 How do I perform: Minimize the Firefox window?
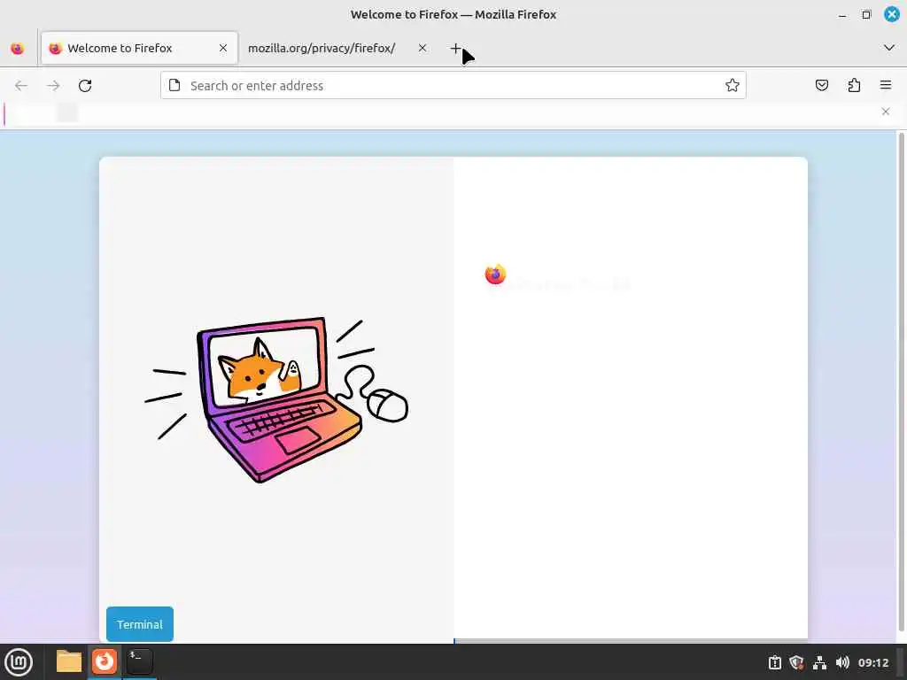(842, 14)
